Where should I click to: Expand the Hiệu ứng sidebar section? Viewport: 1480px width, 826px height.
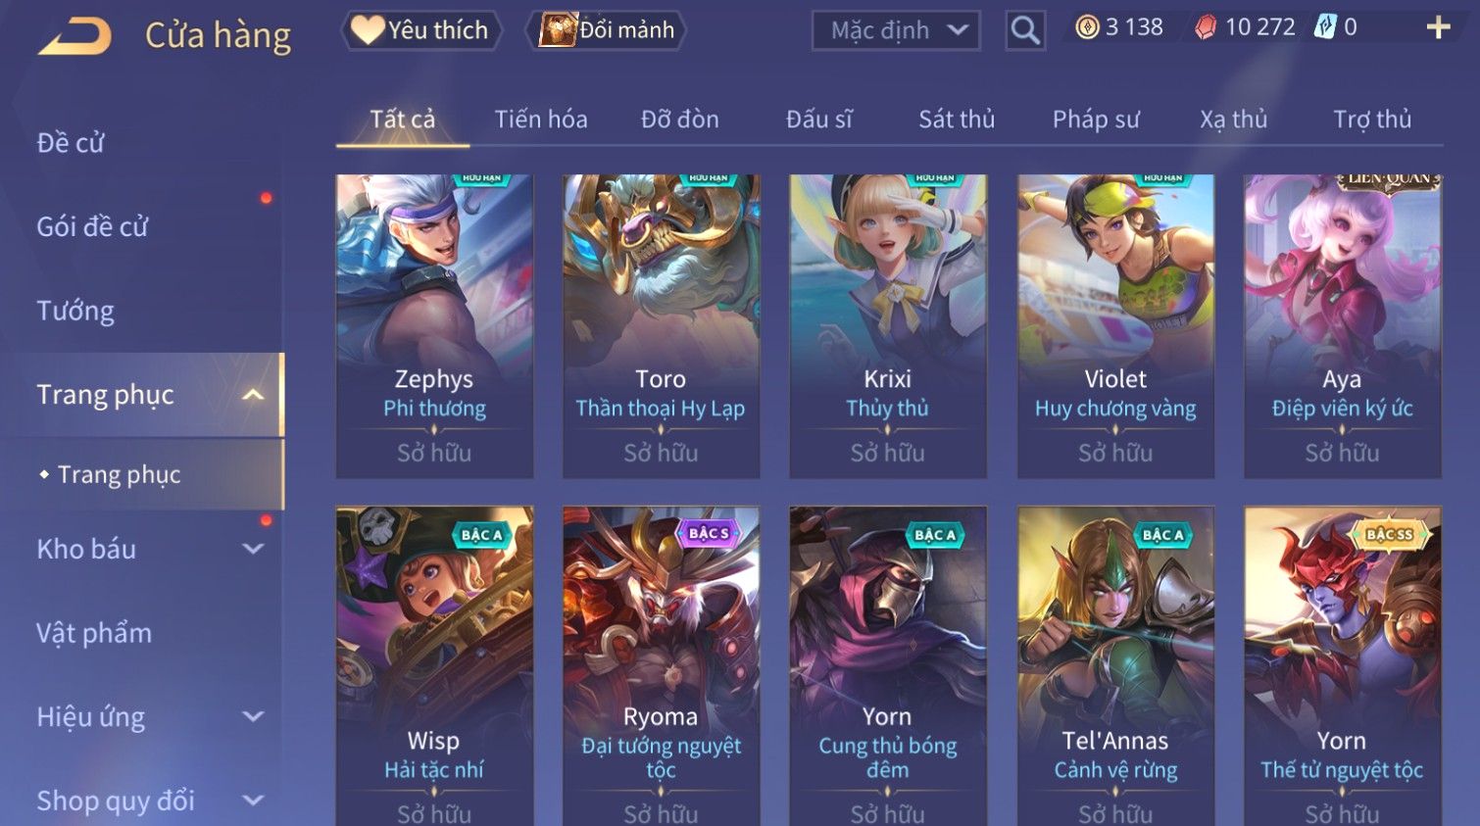[253, 717]
